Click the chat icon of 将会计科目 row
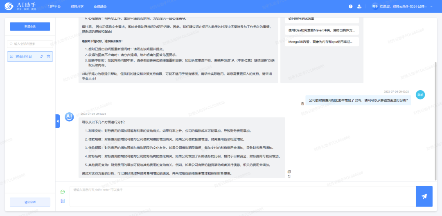The height and width of the screenshot is (216, 442). tap(11, 57)
